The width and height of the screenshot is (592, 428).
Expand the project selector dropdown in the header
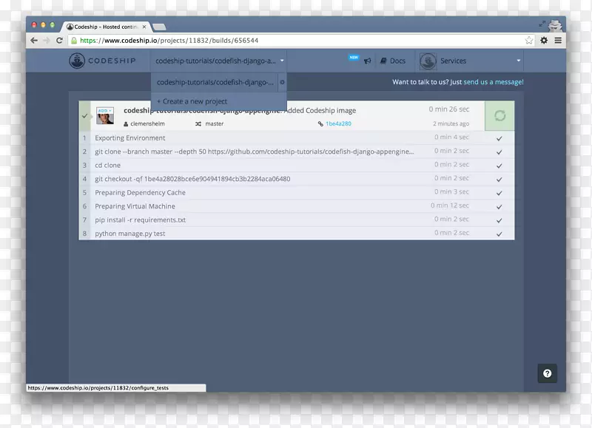tap(218, 61)
